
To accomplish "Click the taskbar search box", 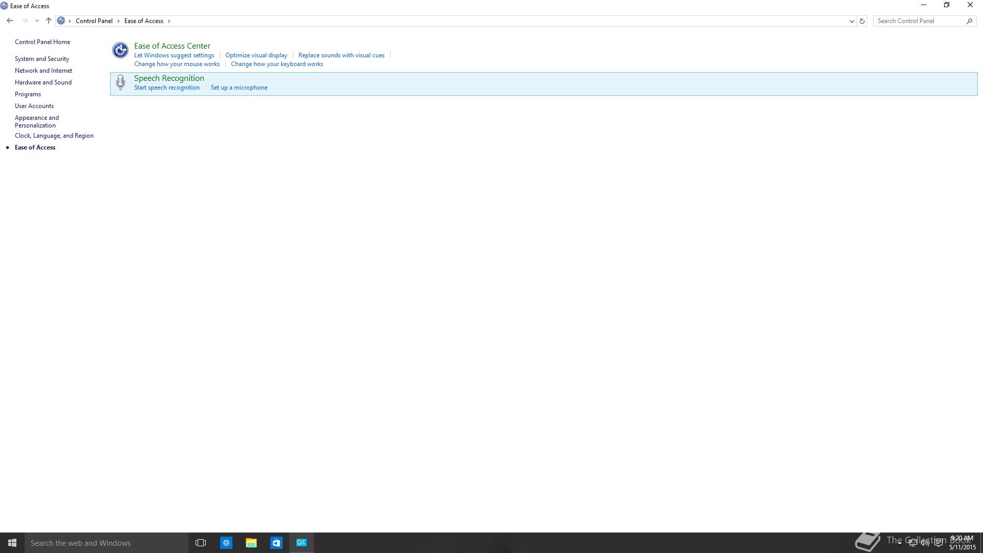I will point(106,543).
